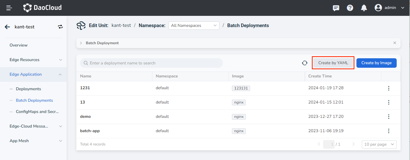Open the All Namespaces dropdown

coord(194,26)
